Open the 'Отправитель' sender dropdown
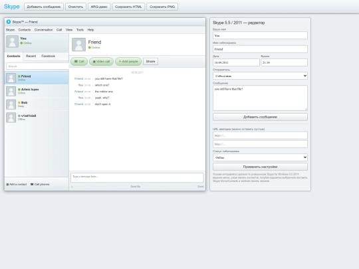Image resolution: width=359 pixels, height=269 pixels. tap(260, 76)
